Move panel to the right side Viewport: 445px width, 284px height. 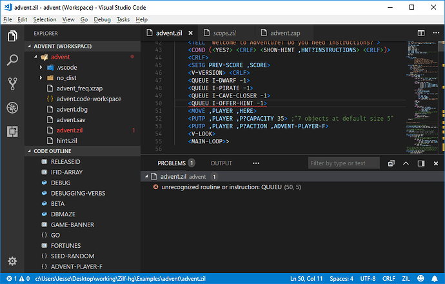pos(421,163)
